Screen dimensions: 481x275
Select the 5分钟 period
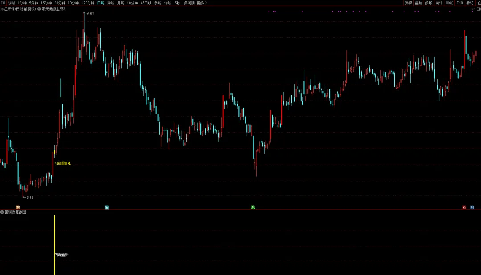[34, 3]
